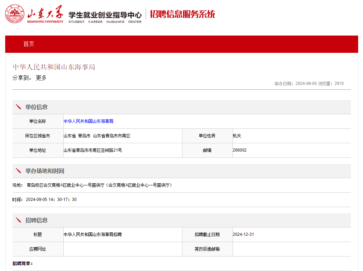363x271 pixels.
Task: Open the 首页 navigation item
Action: pyautogui.click(x=29, y=44)
